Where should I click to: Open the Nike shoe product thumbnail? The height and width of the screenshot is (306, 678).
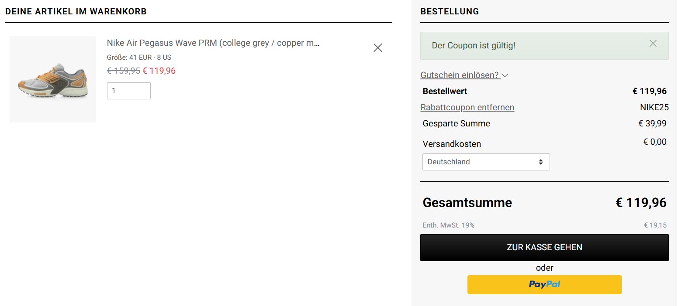click(x=53, y=79)
